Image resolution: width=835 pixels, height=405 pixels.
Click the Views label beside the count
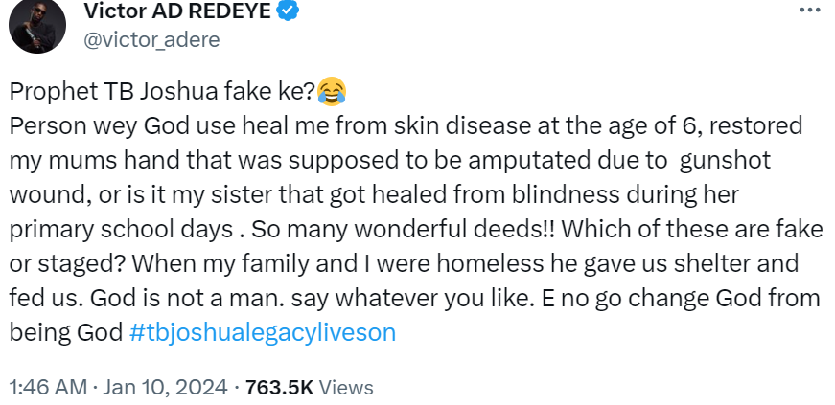[344, 388]
